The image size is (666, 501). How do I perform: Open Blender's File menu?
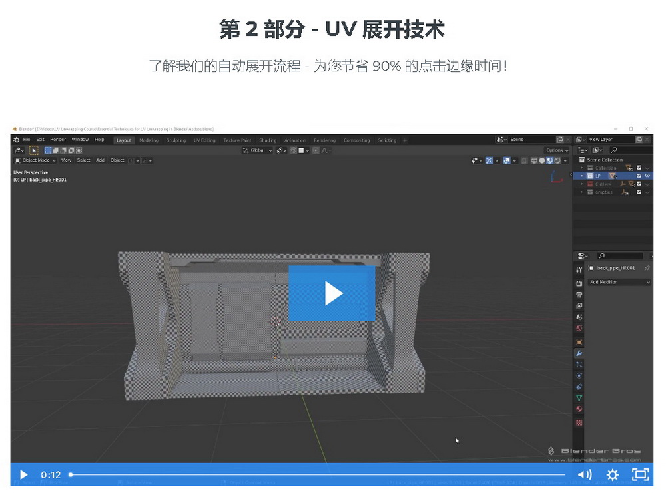[27, 140]
